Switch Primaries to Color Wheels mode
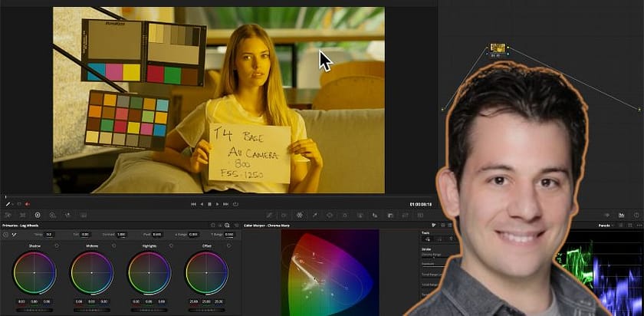Screen dimensions: 644x316 213,225
